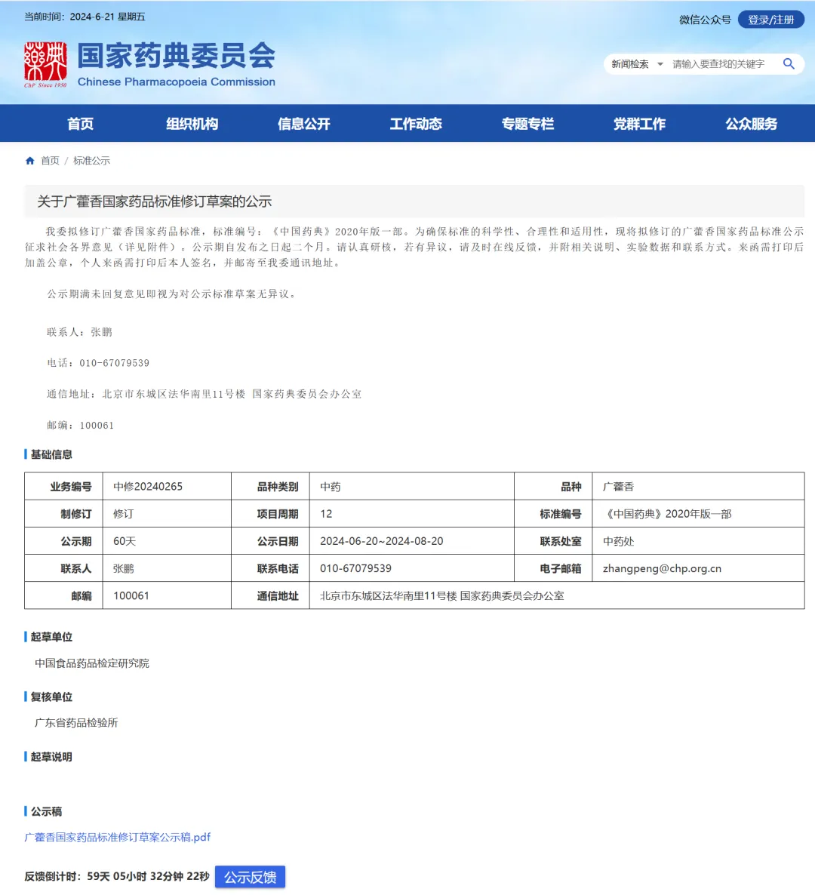This screenshot has width=815, height=895.
Task: Click the red ChP seal logo
Action: [45, 64]
